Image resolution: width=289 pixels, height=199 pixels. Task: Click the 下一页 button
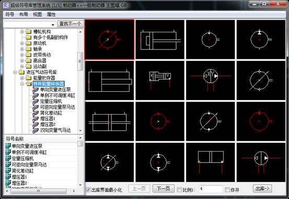pos(164,189)
